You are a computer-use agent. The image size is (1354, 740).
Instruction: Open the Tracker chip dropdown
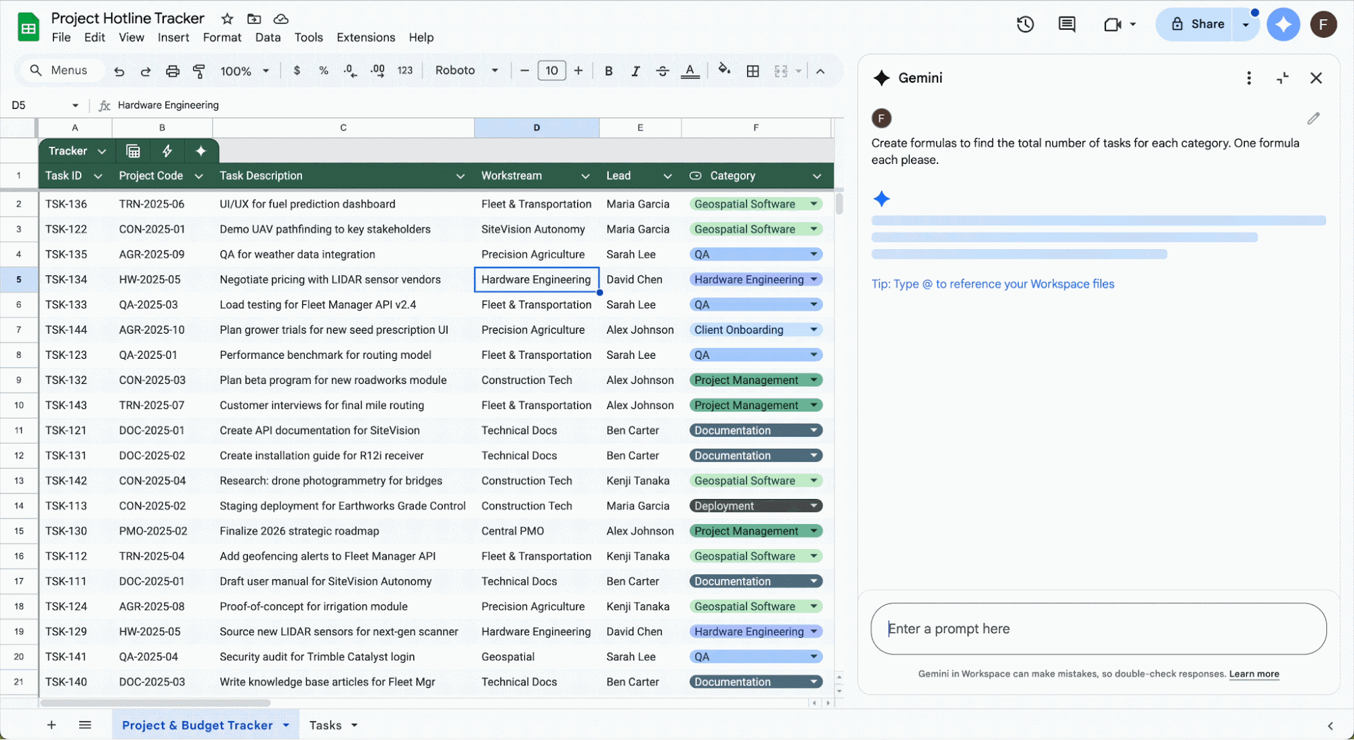tap(102, 151)
